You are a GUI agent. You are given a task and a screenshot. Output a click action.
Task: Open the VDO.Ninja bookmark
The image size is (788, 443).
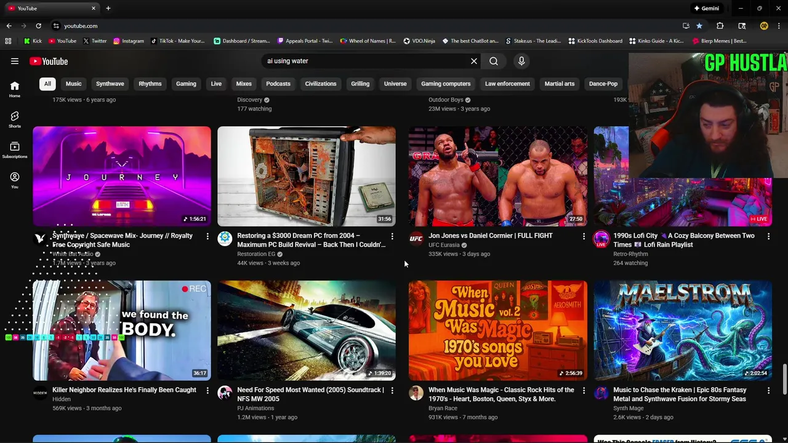pos(419,41)
